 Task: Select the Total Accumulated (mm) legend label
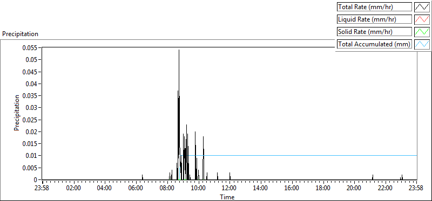(x=374, y=44)
